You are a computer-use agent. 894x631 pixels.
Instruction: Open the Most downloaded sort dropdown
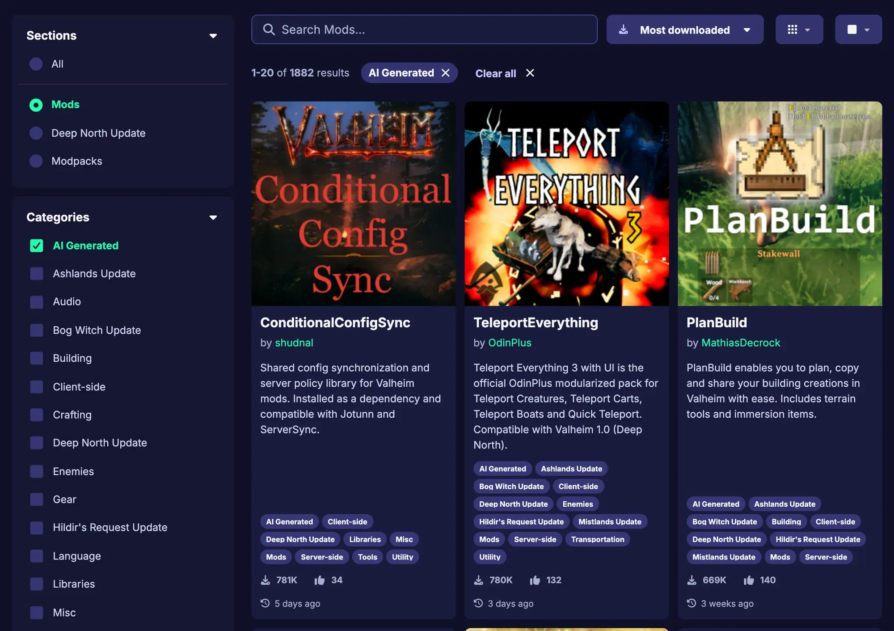(x=685, y=30)
